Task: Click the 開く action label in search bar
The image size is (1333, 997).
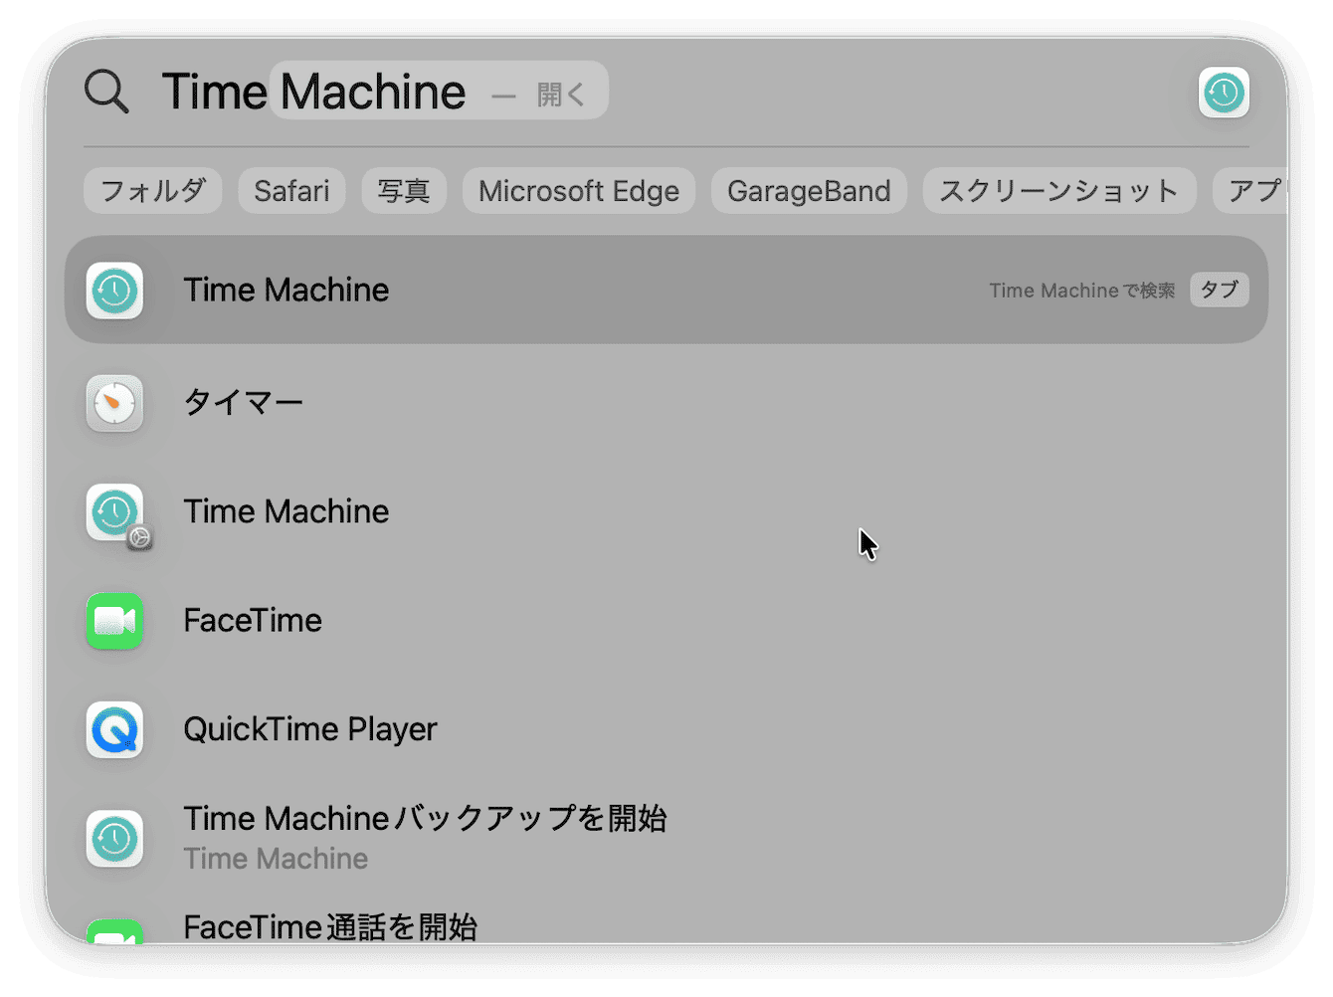Action: (x=561, y=95)
